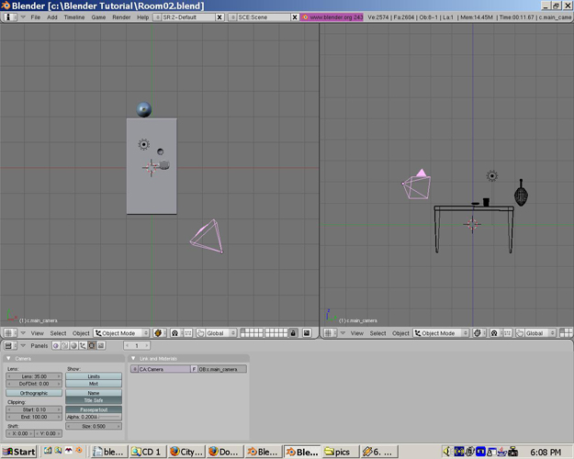This screenshot has height=459, width=574.
Task: Adjust the Passepartout Alpha slider
Action: click(94, 417)
